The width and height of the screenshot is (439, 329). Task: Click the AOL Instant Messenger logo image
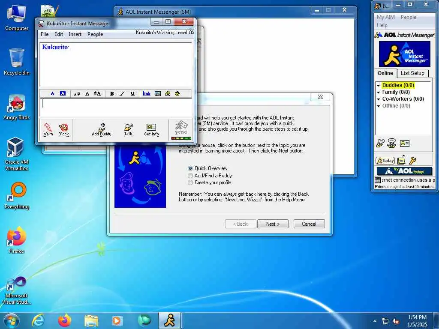point(405,54)
